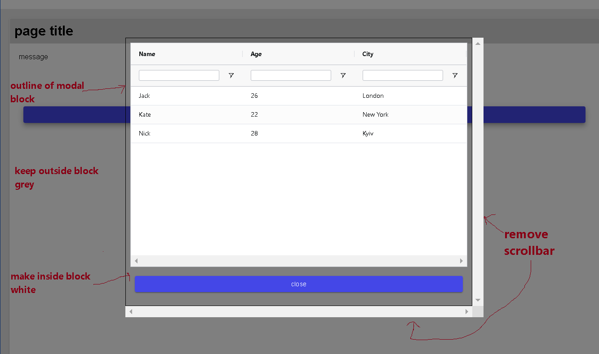Open the filter menu for Name column
This screenshot has height=354, width=599.
tap(231, 75)
